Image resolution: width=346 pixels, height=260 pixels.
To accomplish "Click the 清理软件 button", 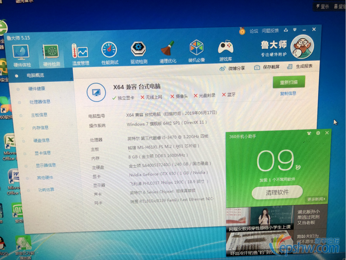I will (277, 192).
